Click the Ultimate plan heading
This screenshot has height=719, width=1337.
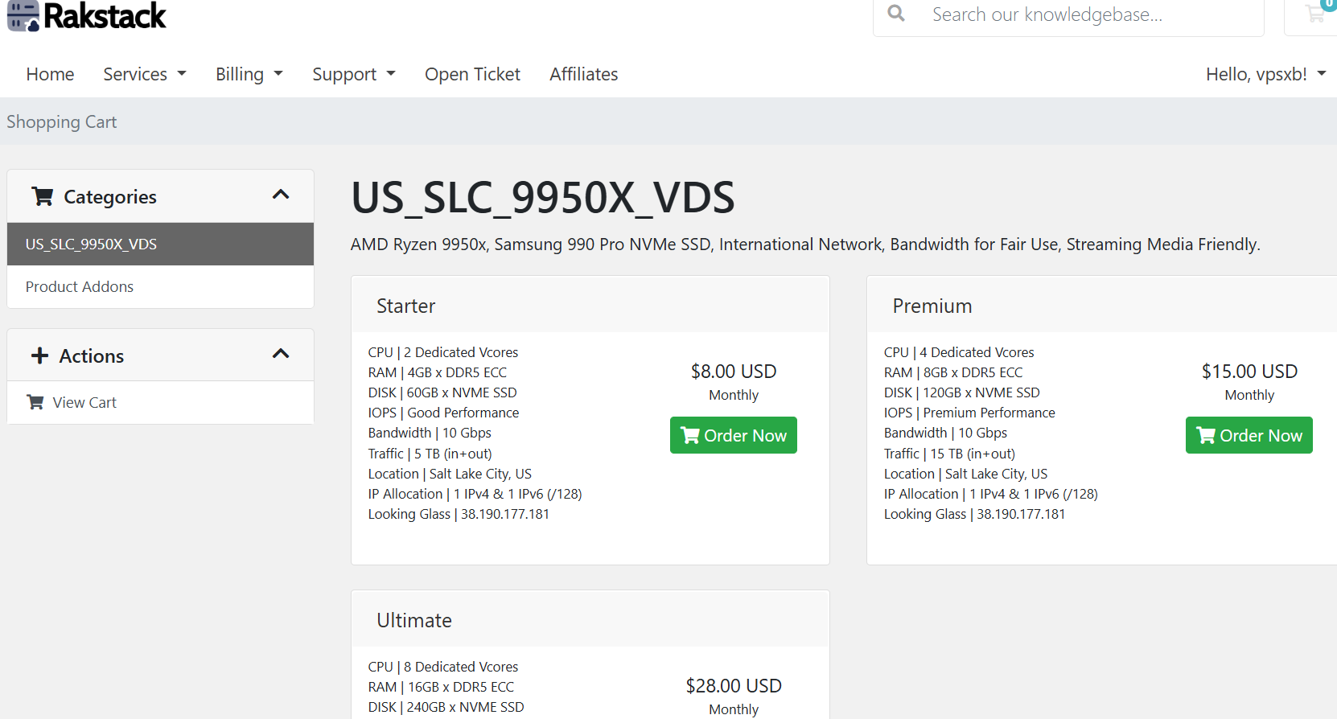tap(414, 620)
